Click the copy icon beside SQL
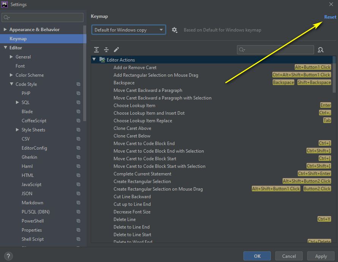 click(79, 103)
